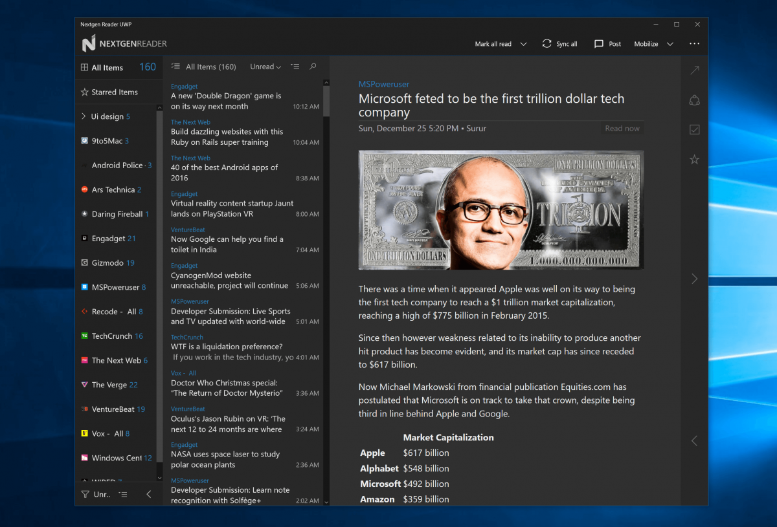Click the Vox feed icon
Screen dimensions: 777x527
click(85, 433)
